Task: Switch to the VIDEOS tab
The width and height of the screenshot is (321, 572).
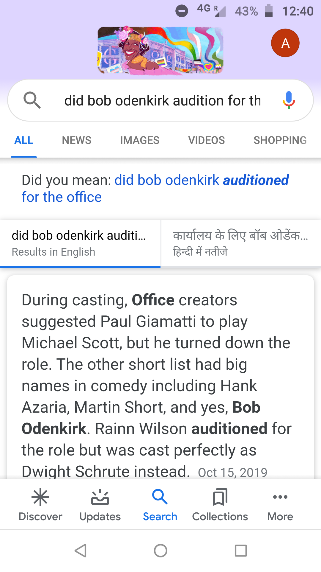Action: pyautogui.click(x=207, y=140)
